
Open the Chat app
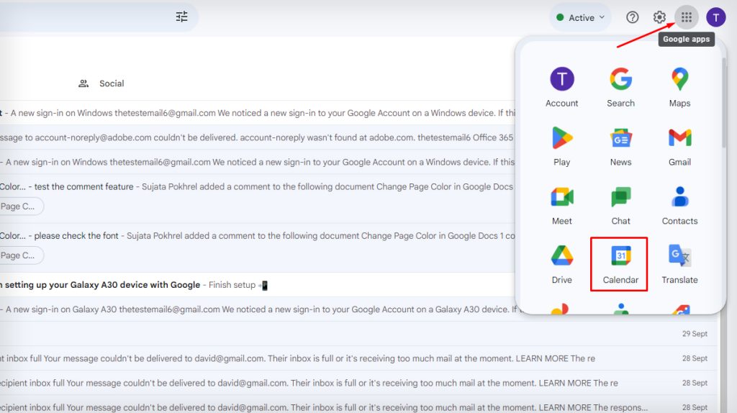click(x=620, y=205)
